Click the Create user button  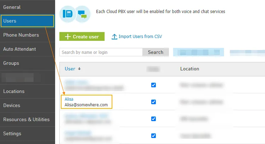tap(82, 36)
